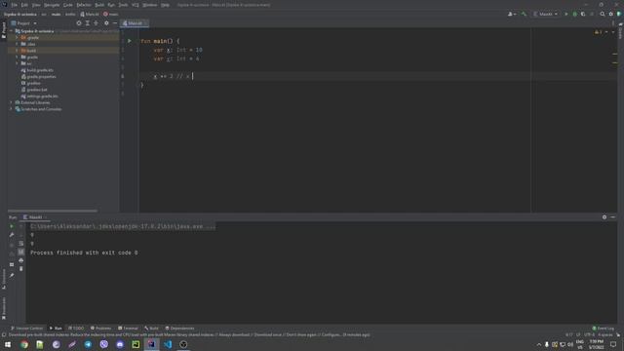
Task: Open Search Everywhere magnifier icon
Action: pos(603,14)
